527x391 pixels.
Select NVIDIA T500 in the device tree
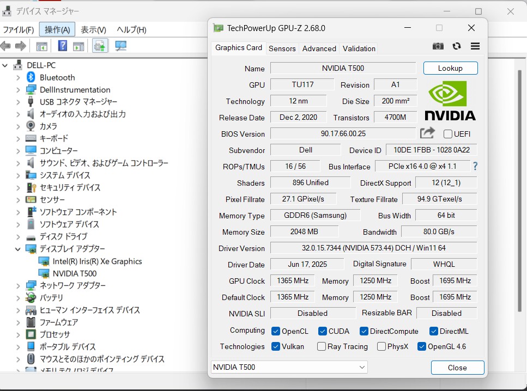tap(74, 273)
